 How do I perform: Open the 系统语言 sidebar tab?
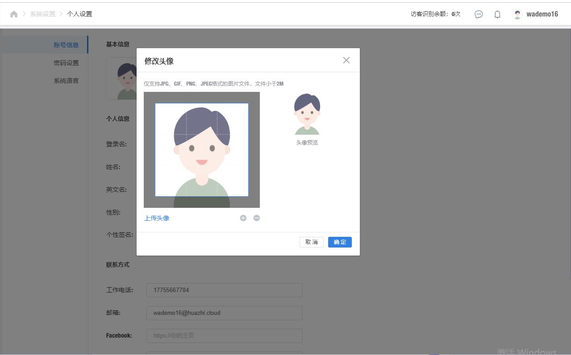click(66, 81)
